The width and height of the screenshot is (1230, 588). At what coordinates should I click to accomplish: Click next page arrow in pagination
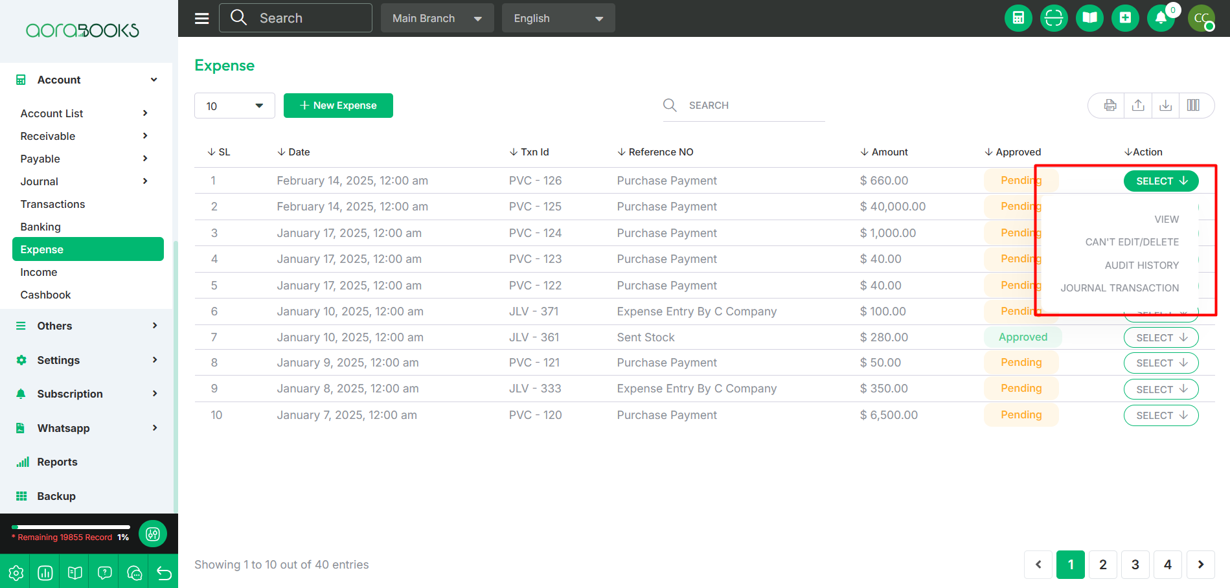[x=1200, y=565]
